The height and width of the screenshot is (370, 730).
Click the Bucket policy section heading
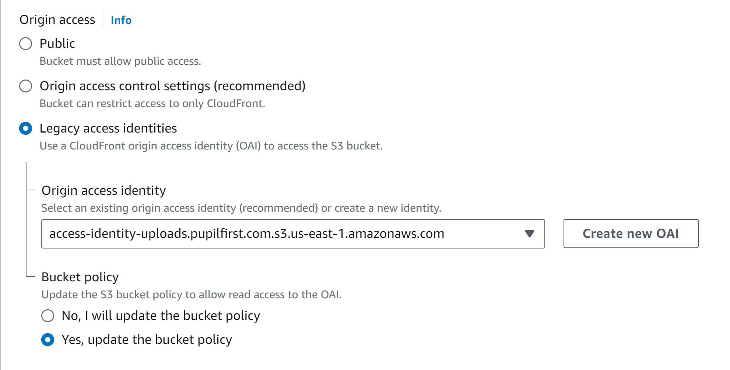80,277
